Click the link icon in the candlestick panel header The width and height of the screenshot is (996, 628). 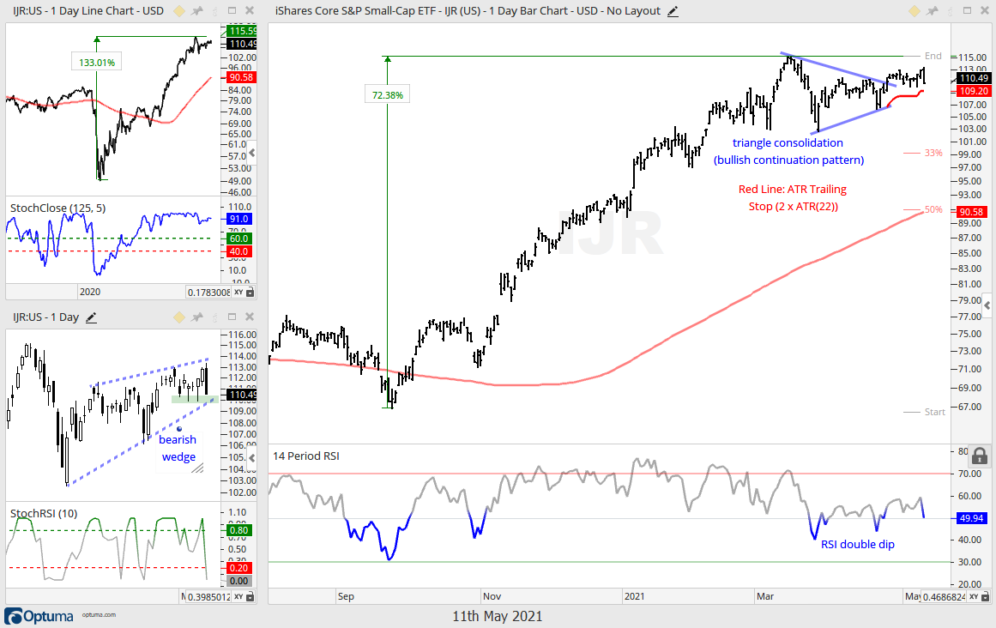(214, 317)
